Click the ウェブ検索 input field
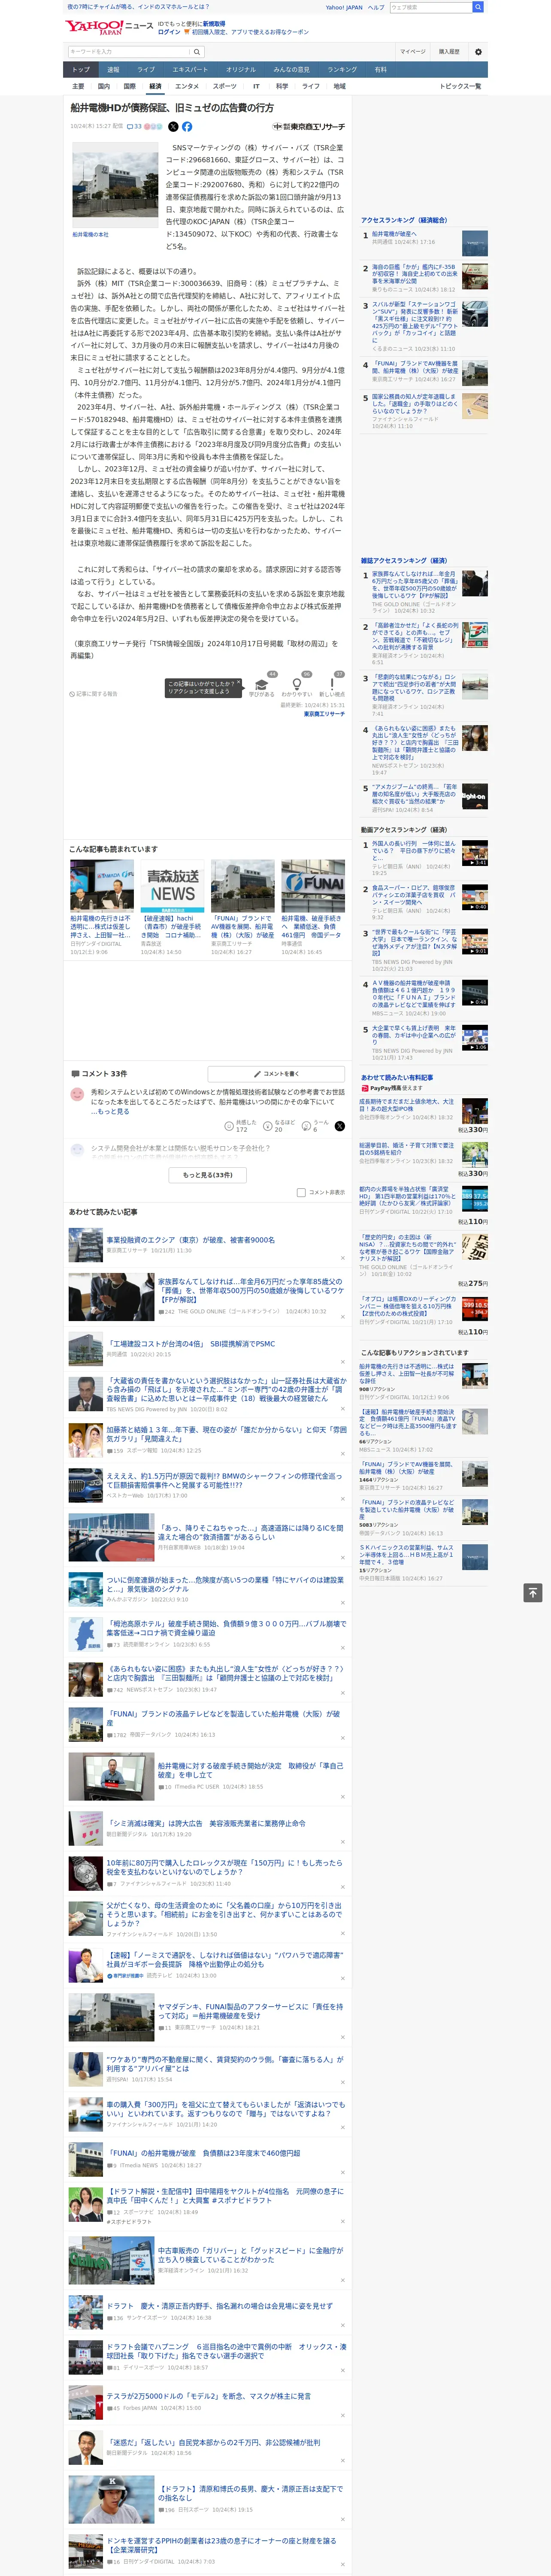The width and height of the screenshot is (551, 2576). click(x=431, y=7)
